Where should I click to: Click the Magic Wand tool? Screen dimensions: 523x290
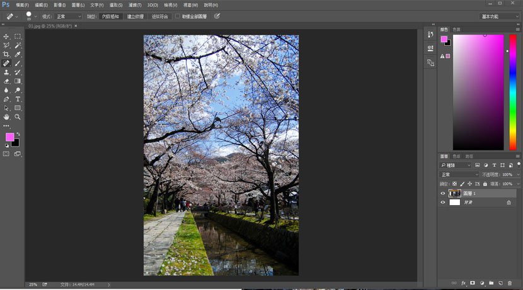[18, 45]
